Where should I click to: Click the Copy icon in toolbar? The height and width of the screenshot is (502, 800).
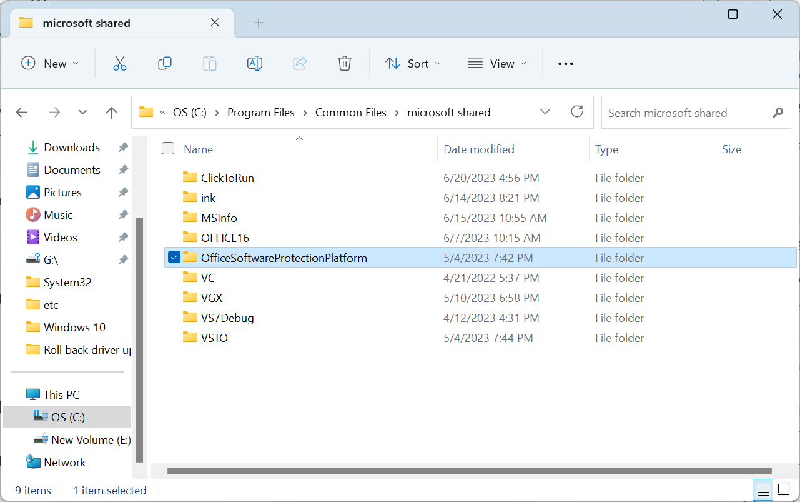pyautogui.click(x=165, y=63)
